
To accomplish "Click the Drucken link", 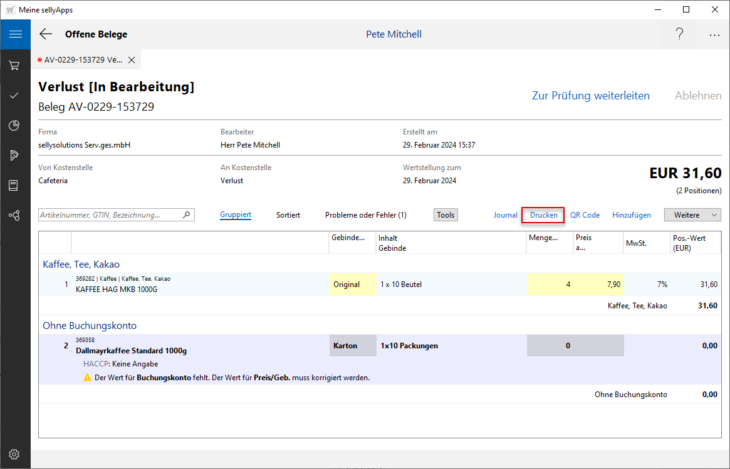I will coord(543,215).
